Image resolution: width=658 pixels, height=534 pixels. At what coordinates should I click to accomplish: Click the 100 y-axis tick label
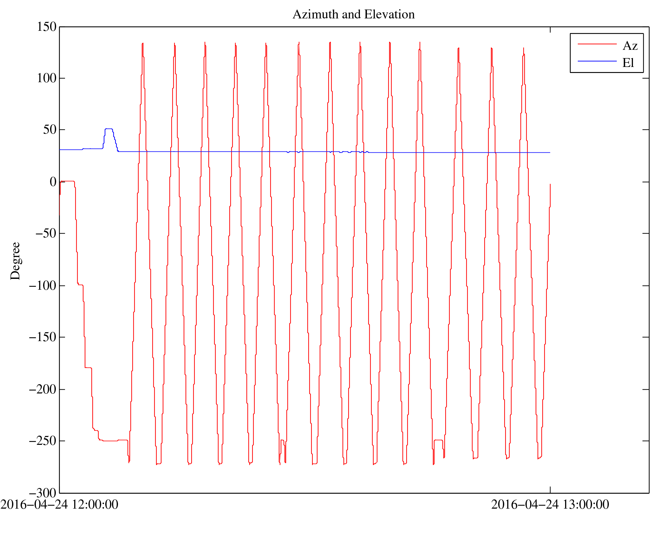[x=47, y=78]
